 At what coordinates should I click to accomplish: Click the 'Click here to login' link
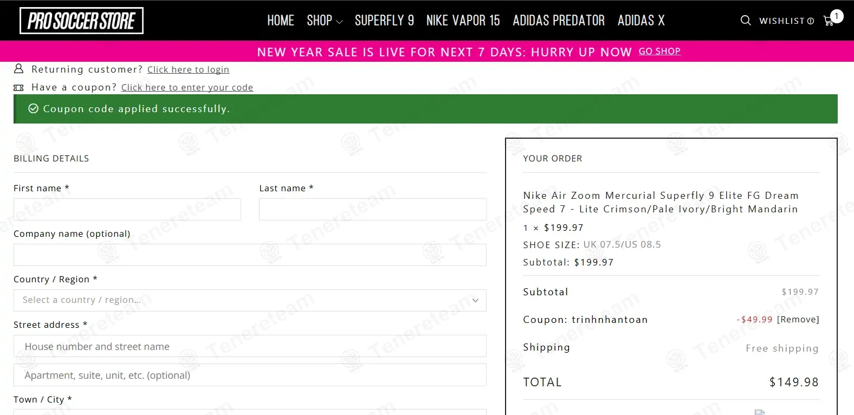pos(188,69)
